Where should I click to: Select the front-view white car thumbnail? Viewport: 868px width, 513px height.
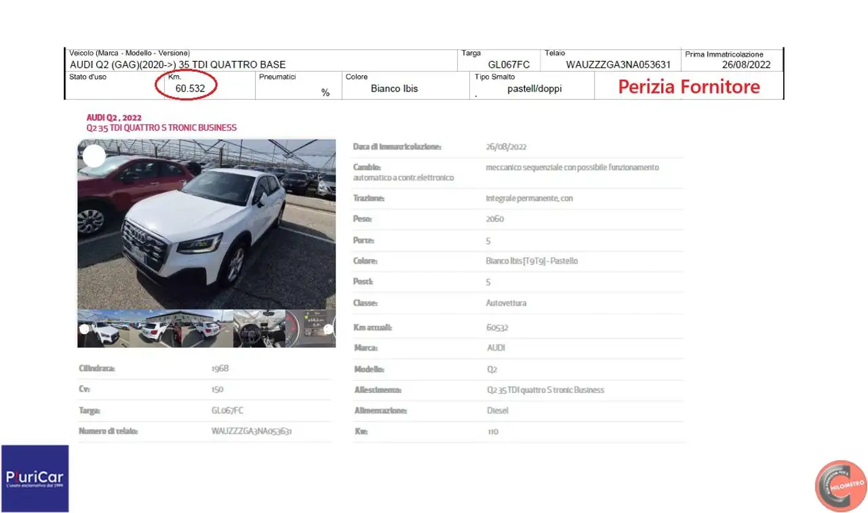click(103, 329)
